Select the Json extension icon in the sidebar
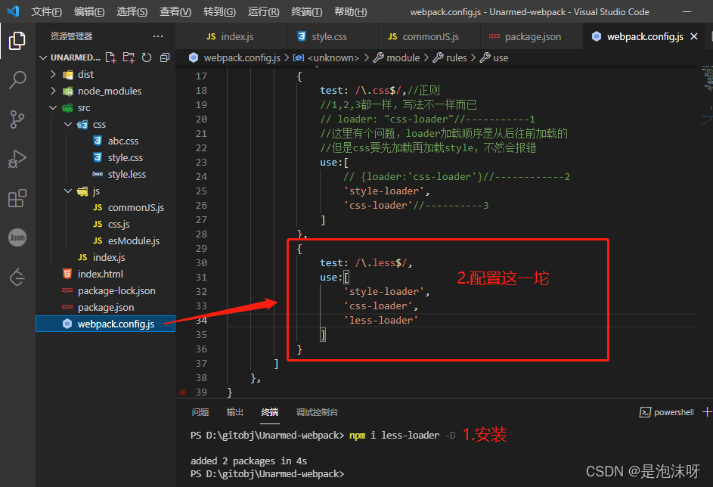This screenshot has height=487, width=713. (17, 237)
